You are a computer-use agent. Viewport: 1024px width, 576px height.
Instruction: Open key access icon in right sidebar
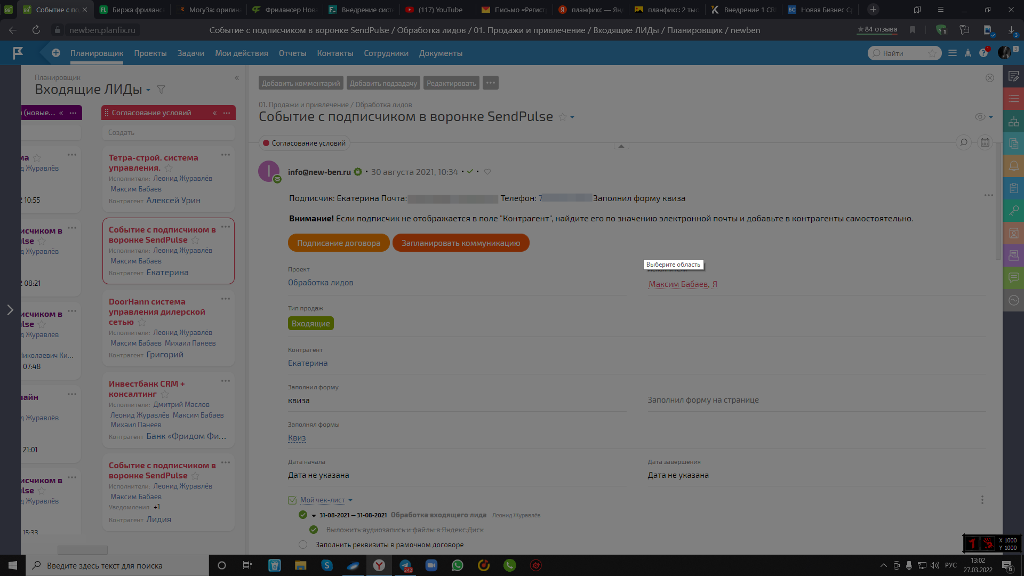(1013, 211)
